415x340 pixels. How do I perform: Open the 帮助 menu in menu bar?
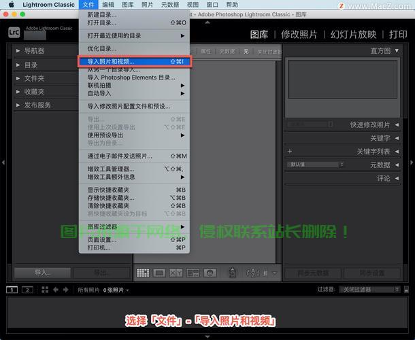coord(232,5)
